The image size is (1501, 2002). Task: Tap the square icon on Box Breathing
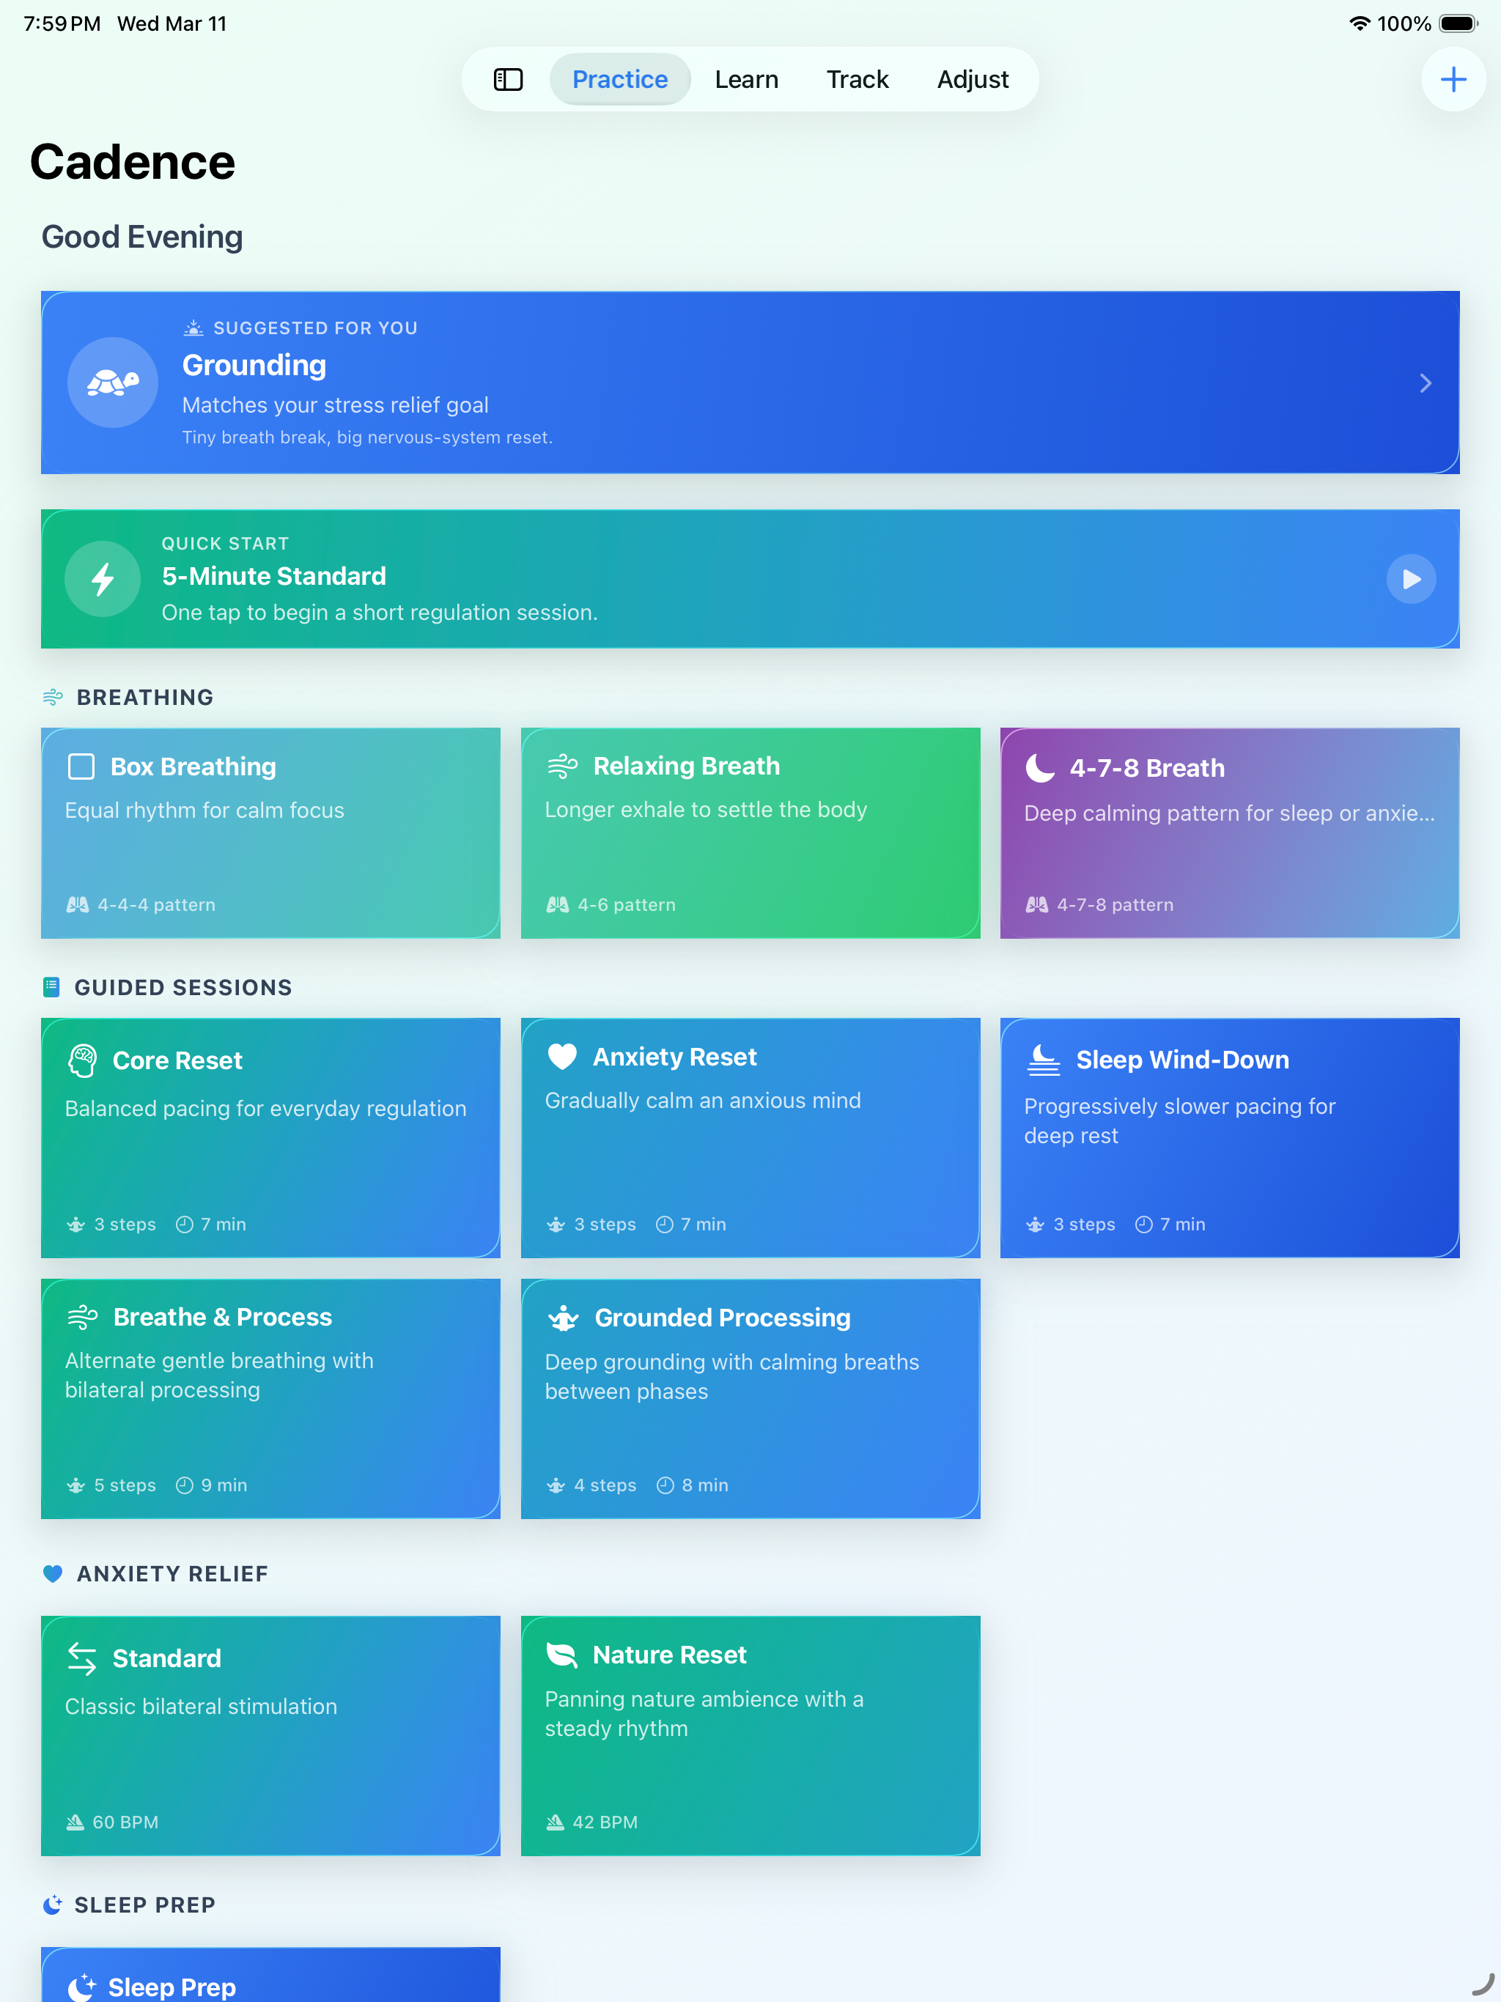pos(81,767)
